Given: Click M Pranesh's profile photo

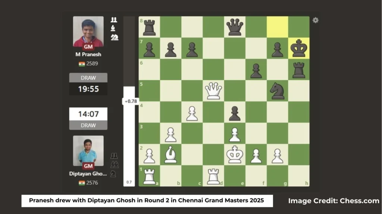Looking at the screenshot, I should tap(88, 32).
